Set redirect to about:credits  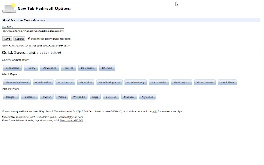click(x=43, y=82)
